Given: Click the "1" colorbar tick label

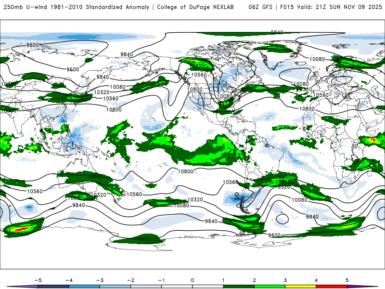Looking at the screenshot, I should (223, 280).
